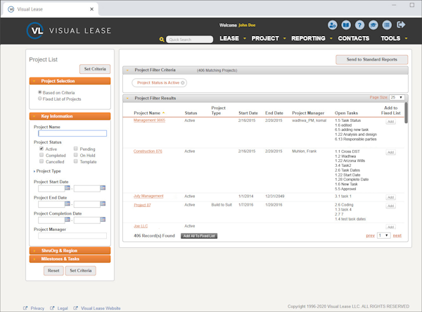This screenshot has height=312, width=422.
Task: Click the question mark help icon
Action: click(359, 25)
